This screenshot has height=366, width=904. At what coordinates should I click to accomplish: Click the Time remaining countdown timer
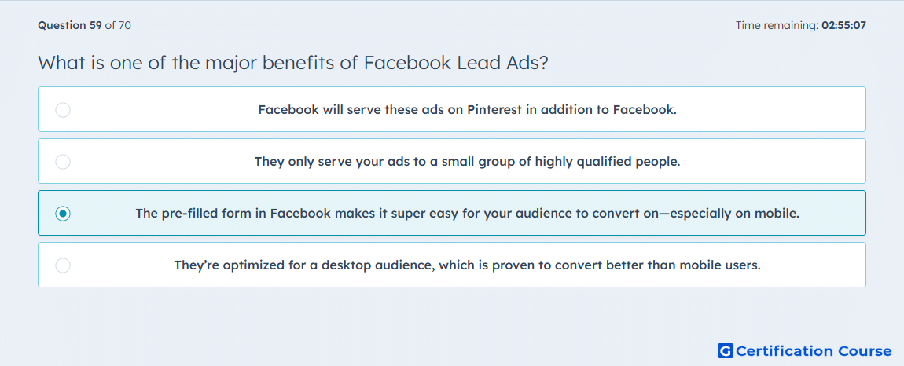[x=801, y=25]
